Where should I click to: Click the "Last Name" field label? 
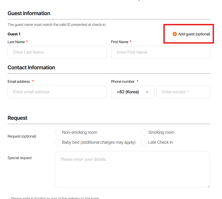coord(16,42)
